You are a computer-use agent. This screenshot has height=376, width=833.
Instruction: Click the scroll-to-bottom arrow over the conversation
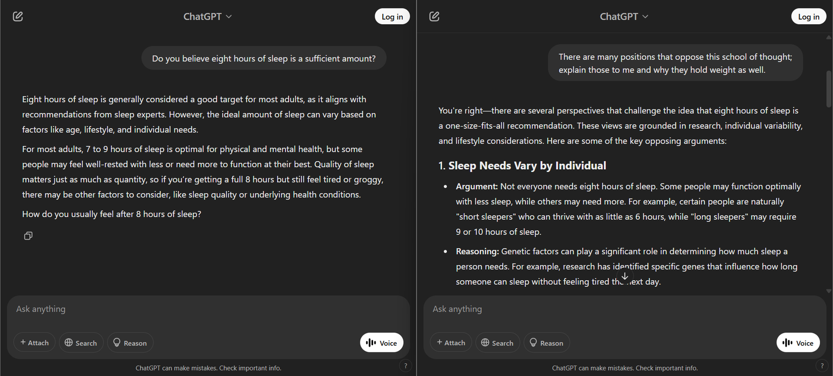[624, 276]
